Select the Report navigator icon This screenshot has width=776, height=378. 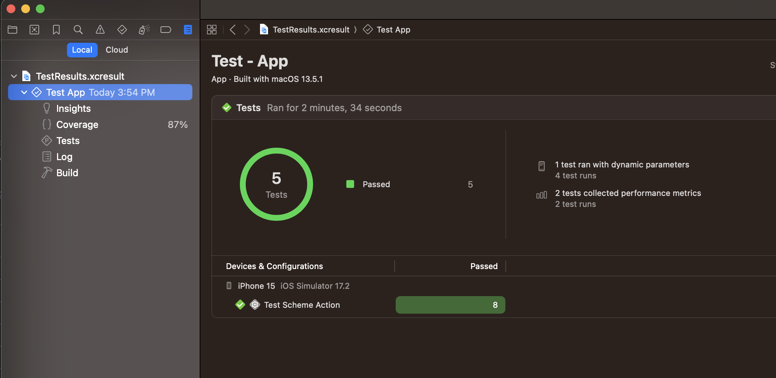pyautogui.click(x=188, y=30)
